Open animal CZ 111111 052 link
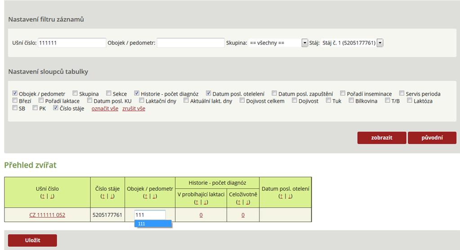The height and width of the screenshot is (250, 460). 47,215
